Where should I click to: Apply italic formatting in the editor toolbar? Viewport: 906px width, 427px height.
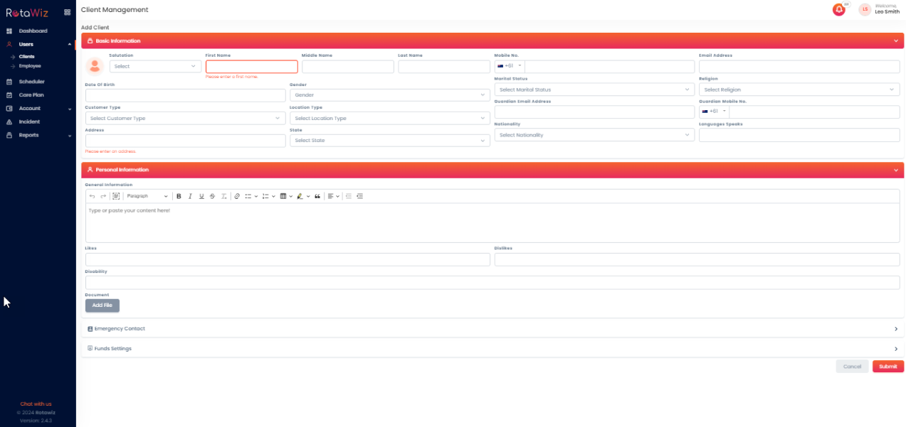[x=190, y=196]
